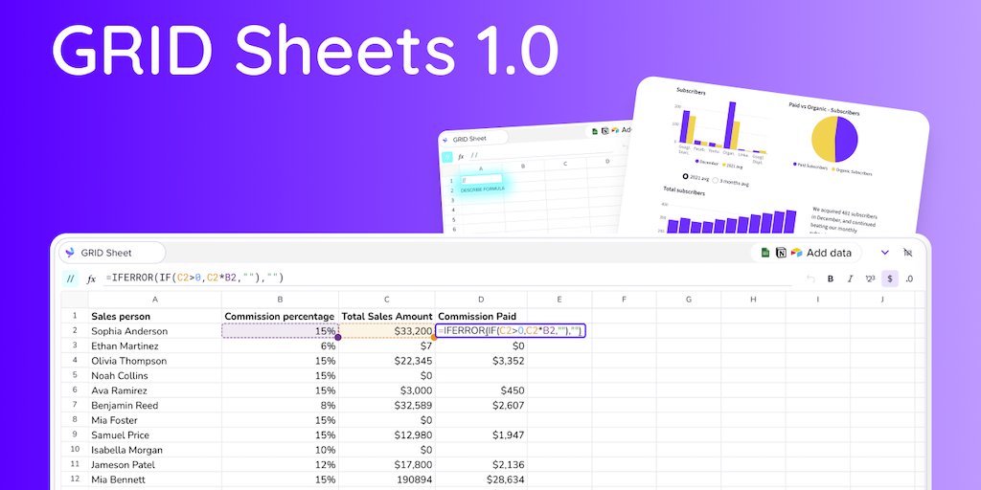Click the Airtable icon in Add data
The width and height of the screenshot is (981, 490).
point(796,253)
